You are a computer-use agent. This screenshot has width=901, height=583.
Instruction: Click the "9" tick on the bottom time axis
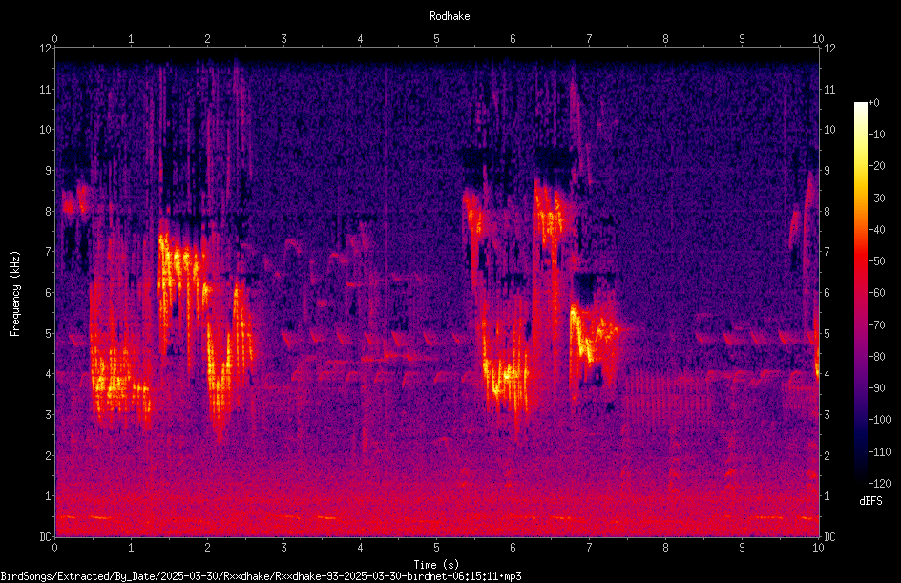(x=742, y=548)
